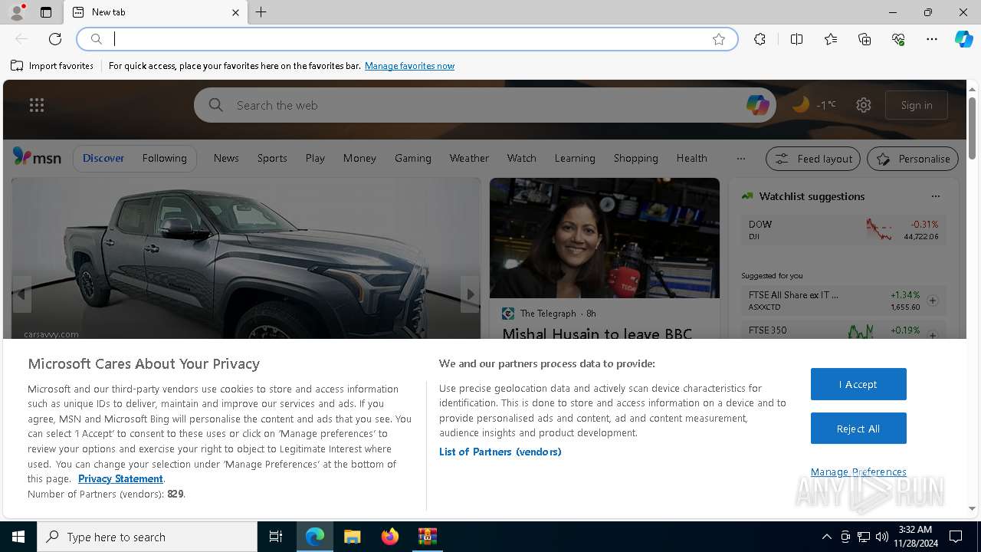
Task: Open Task View on taskbar
Action: pyautogui.click(x=276, y=537)
